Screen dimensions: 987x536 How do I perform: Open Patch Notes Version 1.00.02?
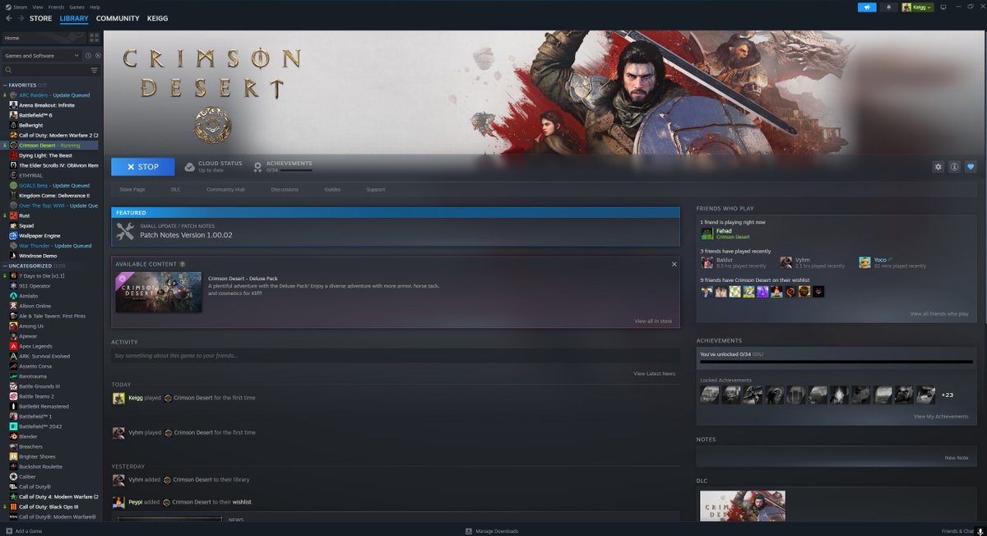[186, 235]
